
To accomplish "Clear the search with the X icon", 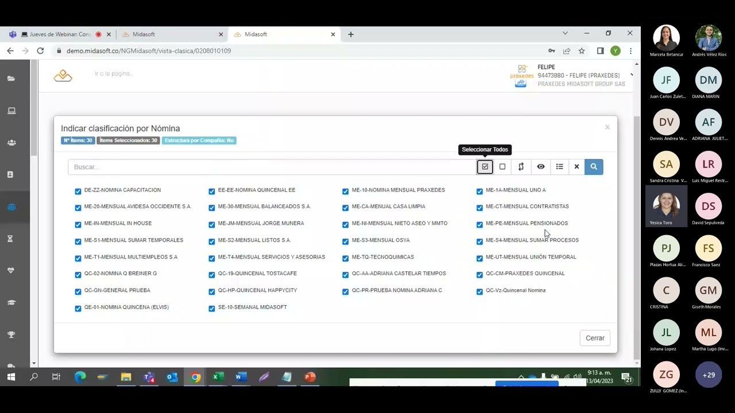I will click(577, 167).
